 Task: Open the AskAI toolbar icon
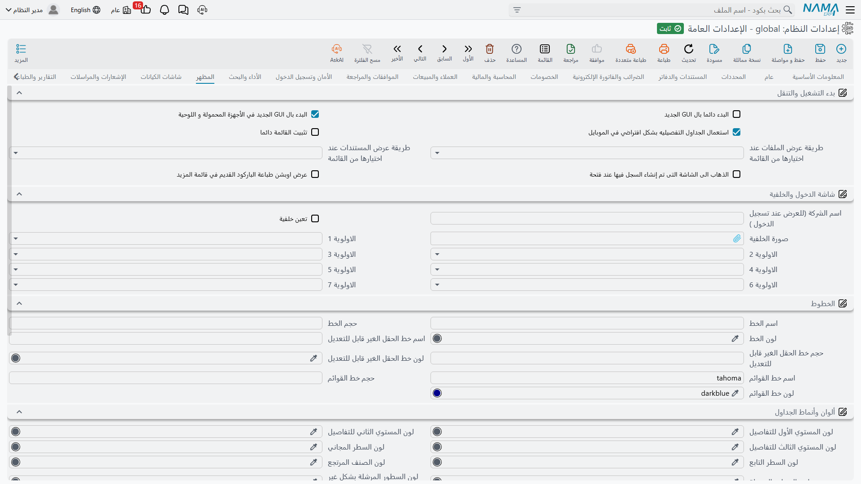click(x=337, y=49)
